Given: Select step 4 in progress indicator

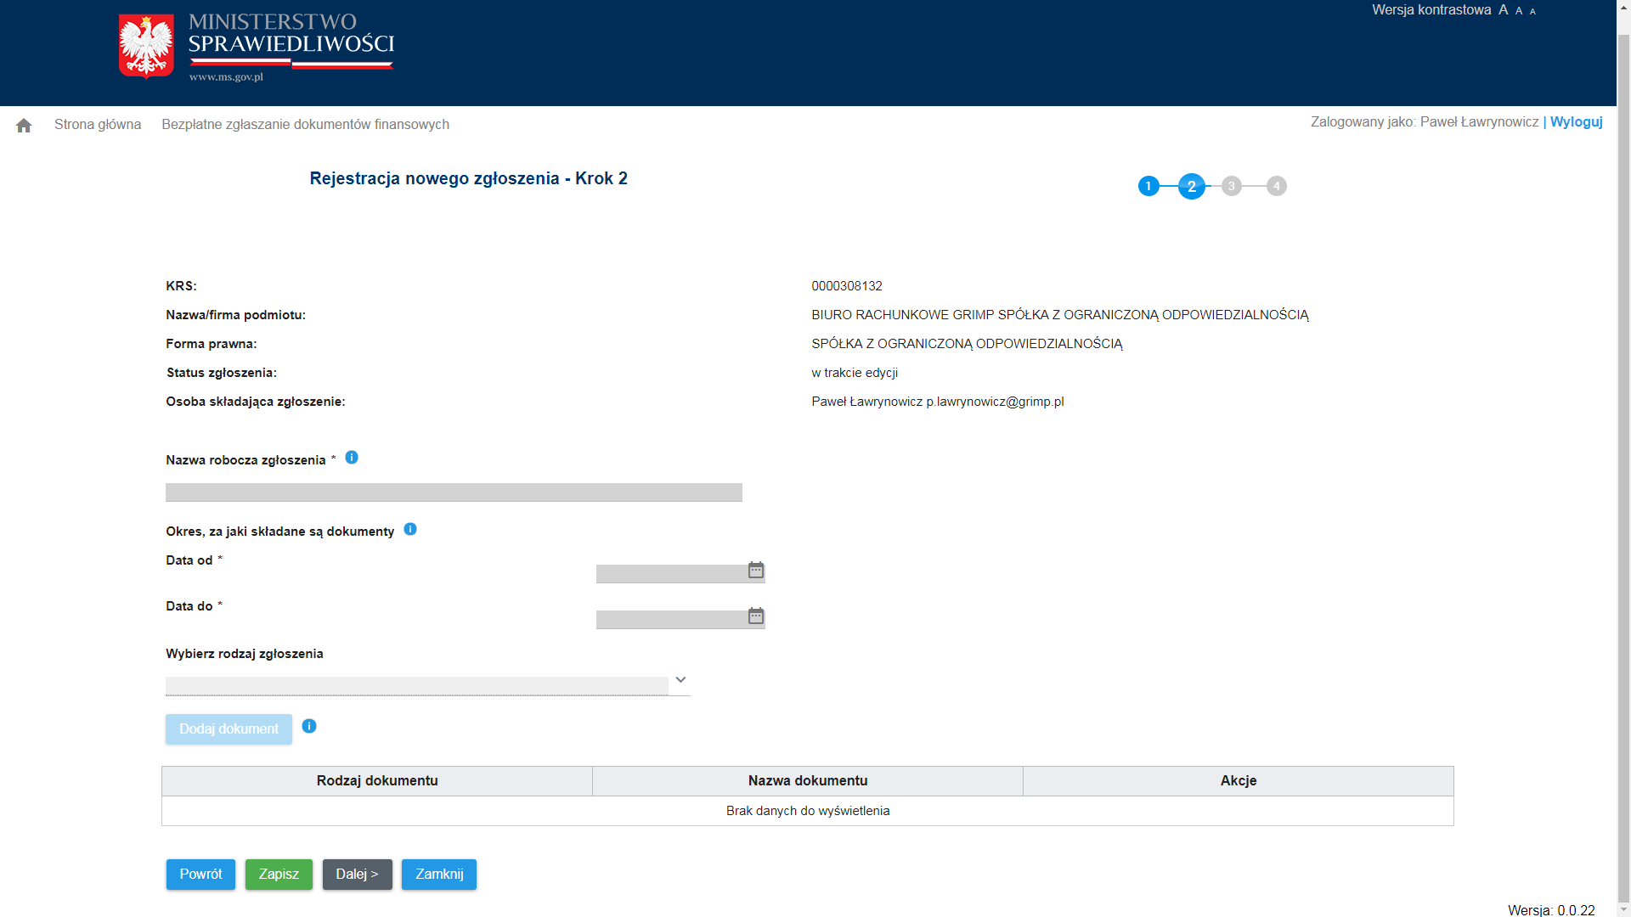Looking at the screenshot, I should coord(1277,186).
